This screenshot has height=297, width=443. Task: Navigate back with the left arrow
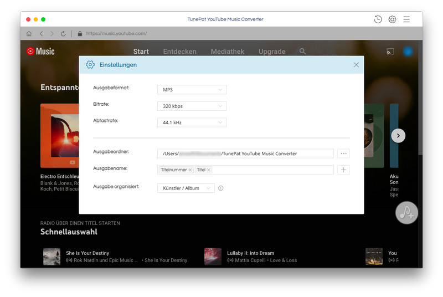pos(41,34)
